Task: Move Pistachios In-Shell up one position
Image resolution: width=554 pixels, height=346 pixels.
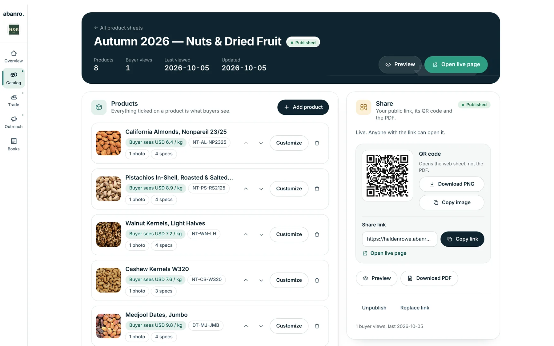Action: pyautogui.click(x=246, y=189)
